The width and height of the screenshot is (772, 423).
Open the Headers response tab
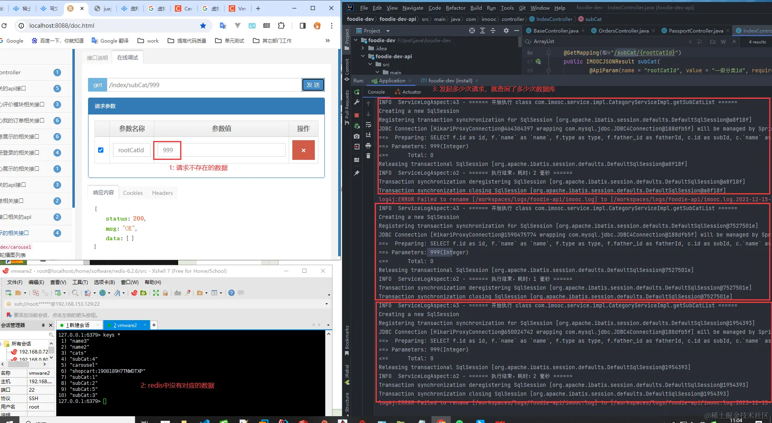162,193
